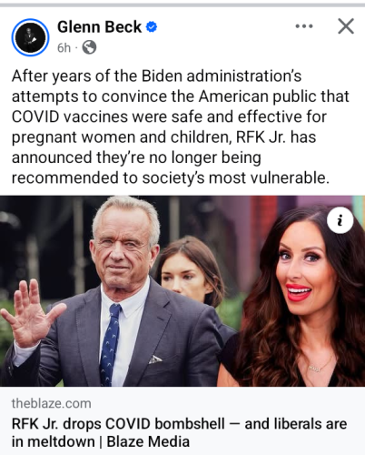Screen dimensions: 365x455
Task: Click the Blaze Media text in the headline
Action: click(x=148, y=441)
